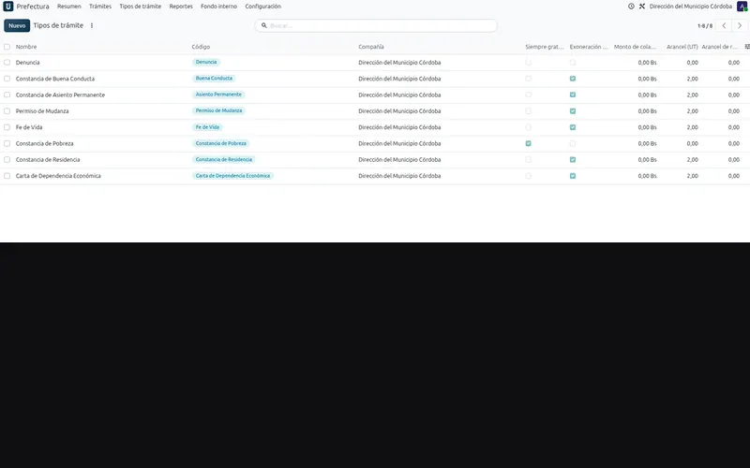
Task: Open the Prefectura app home icon
Action: 8,7
